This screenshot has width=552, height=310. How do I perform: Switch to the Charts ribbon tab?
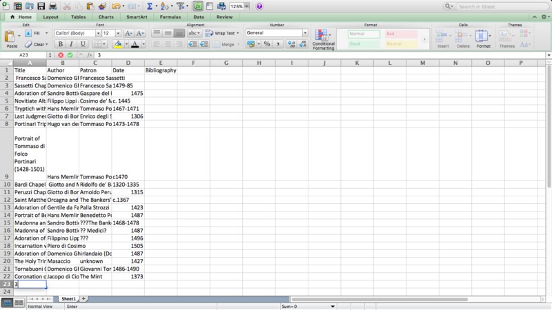pos(106,17)
